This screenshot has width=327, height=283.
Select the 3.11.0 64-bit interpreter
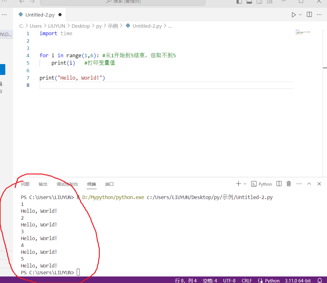(298, 281)
